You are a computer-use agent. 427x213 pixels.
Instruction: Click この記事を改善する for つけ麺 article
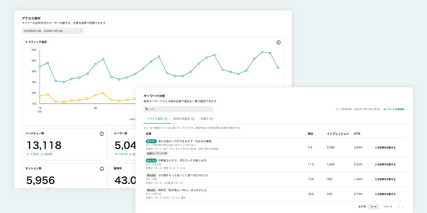[x=385, y=179]
